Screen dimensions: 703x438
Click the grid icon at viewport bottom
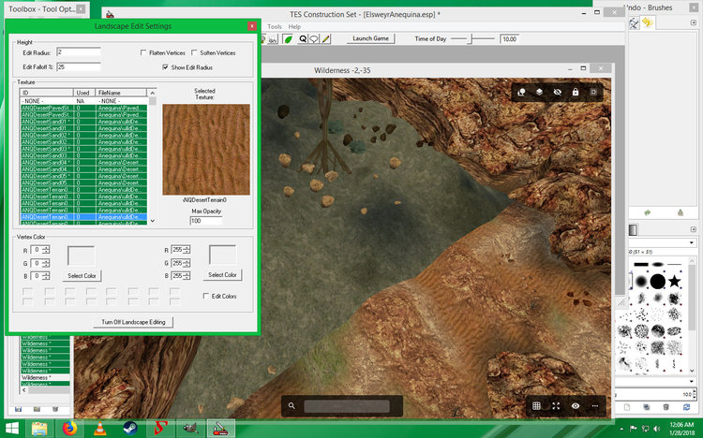(536, 406)
